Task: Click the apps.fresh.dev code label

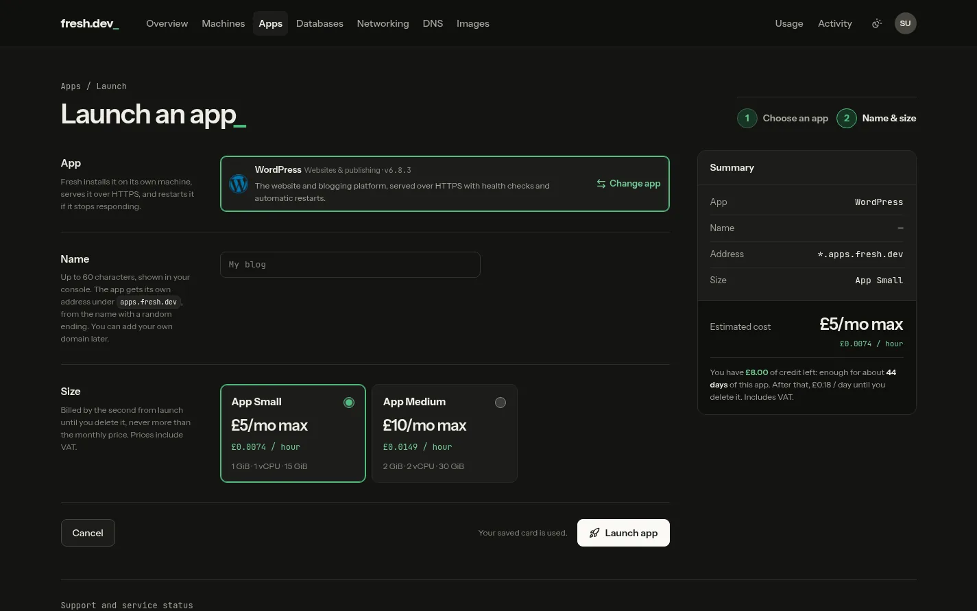Action: pyautogui.click(x=149, y=302)
